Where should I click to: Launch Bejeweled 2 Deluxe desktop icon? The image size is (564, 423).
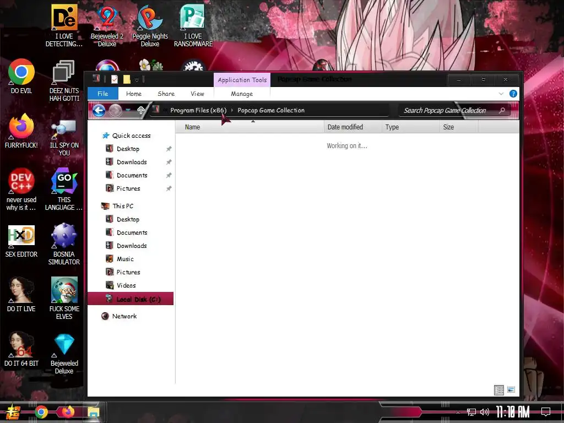107,26
